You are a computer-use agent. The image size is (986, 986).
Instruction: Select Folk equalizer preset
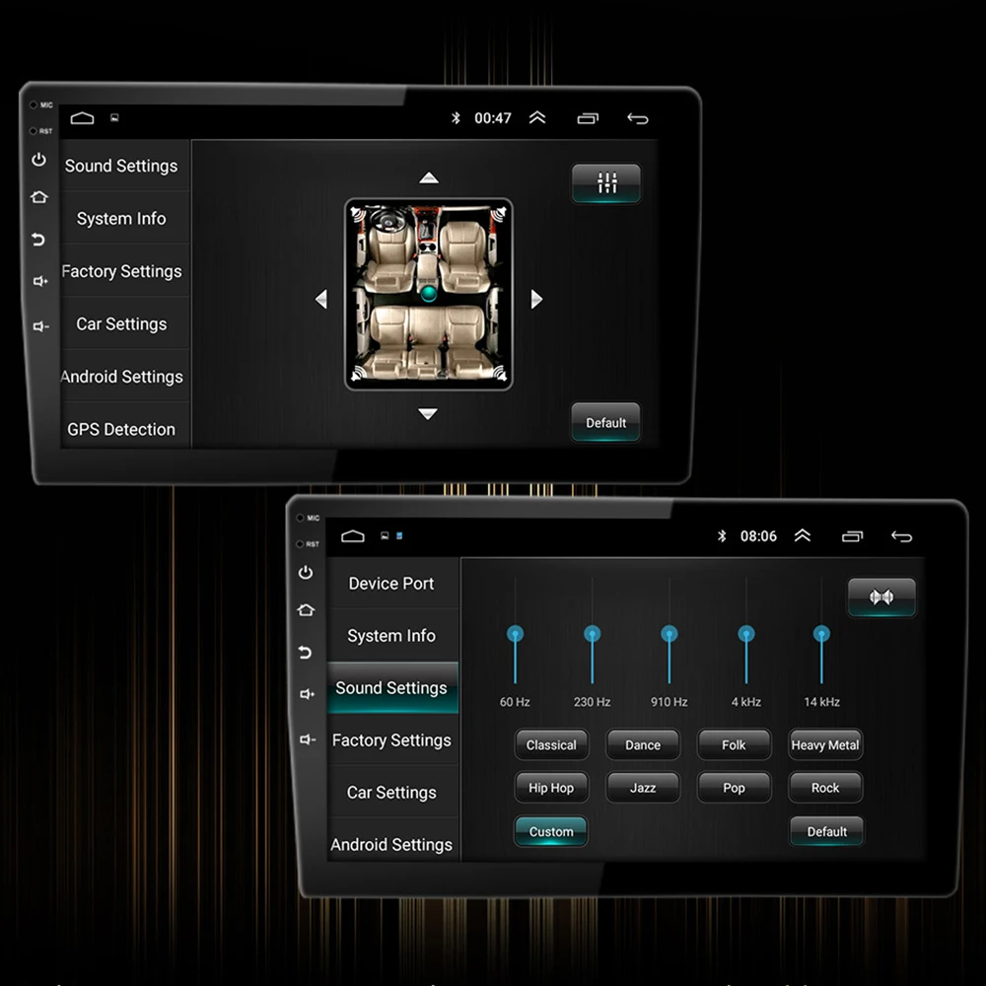(734, 744)
